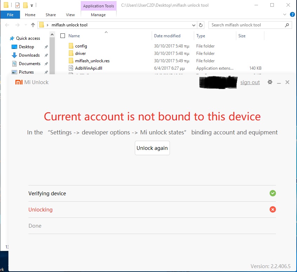The image size is (297, 272).
Task: Go up one folder level
Action: point(33,25)
